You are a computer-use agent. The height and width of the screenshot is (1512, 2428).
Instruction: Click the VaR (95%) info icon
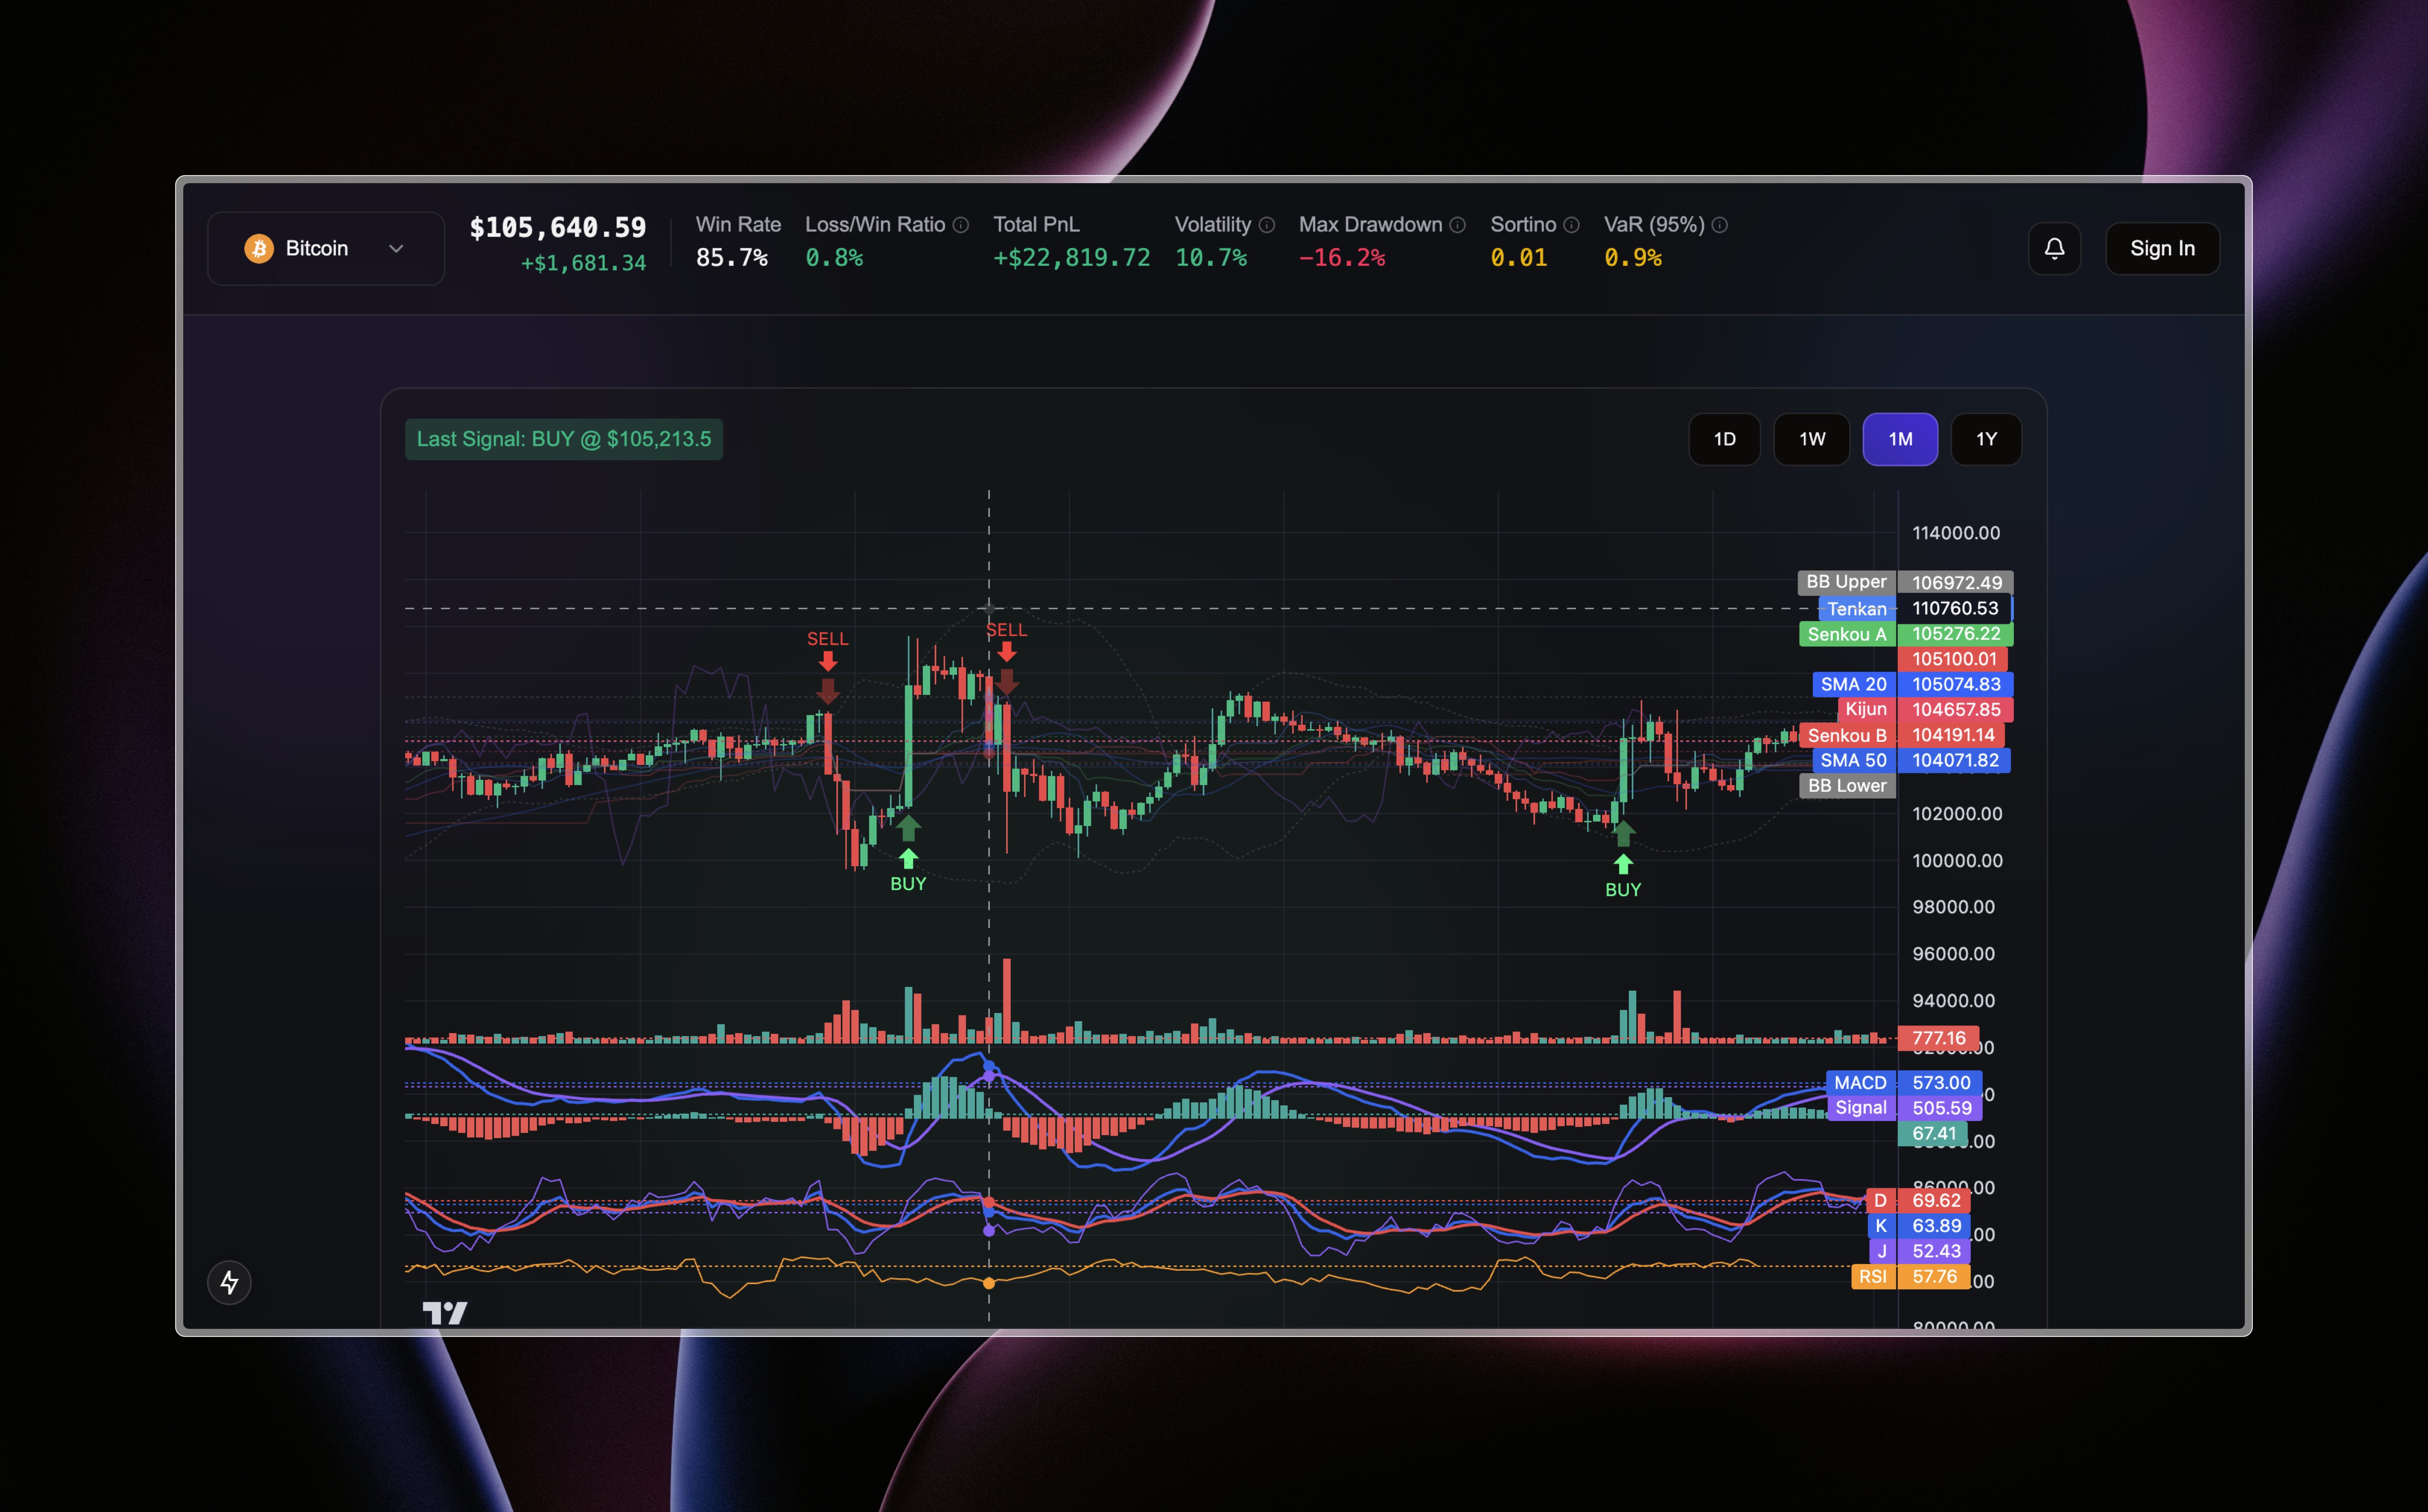click(1720, 225)
